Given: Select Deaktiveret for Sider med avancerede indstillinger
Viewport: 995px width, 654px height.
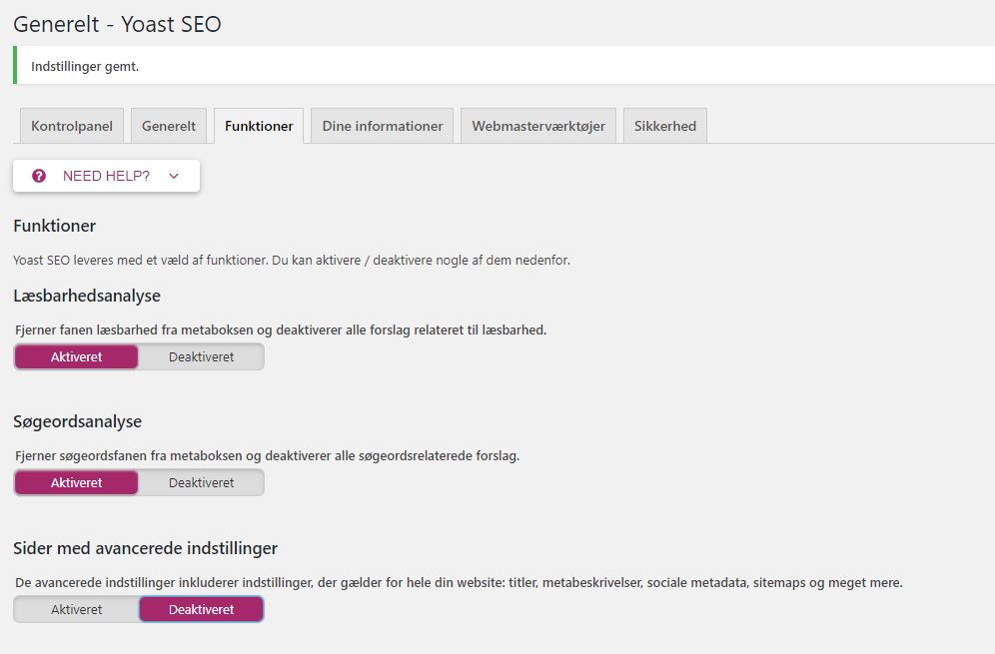Looking at the screenshot, I should pos(201,609).
